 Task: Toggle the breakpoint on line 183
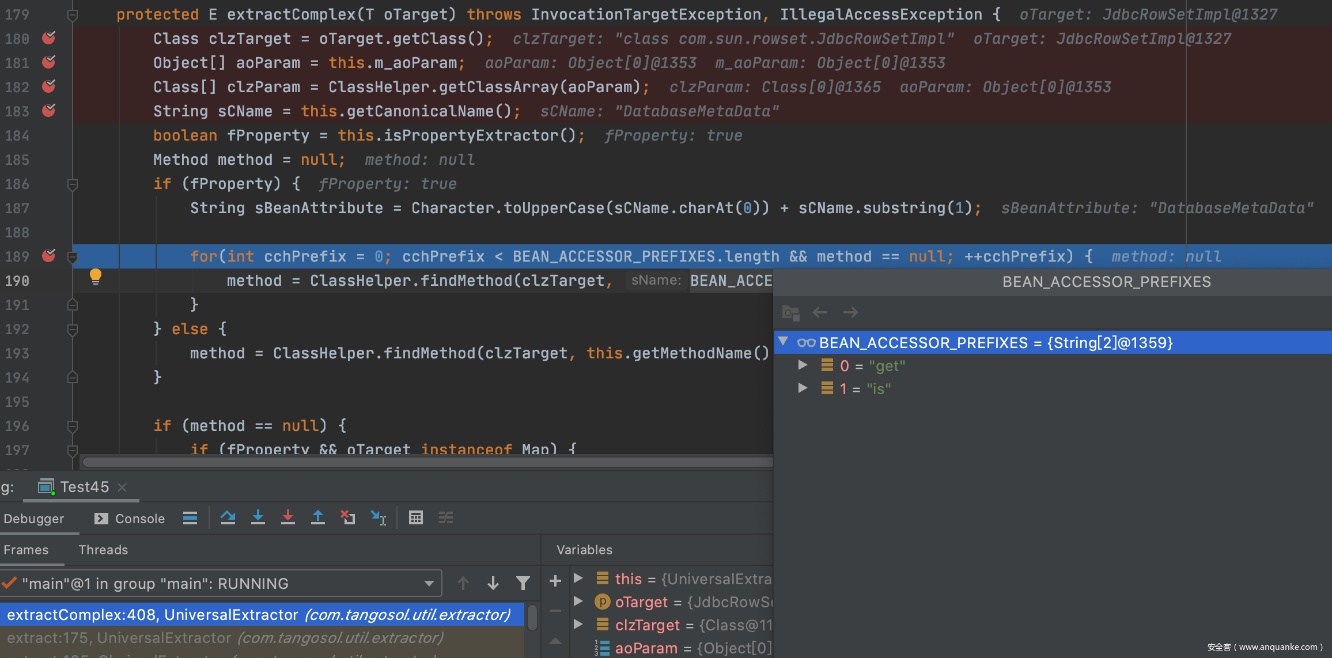[x=49, y=111]
